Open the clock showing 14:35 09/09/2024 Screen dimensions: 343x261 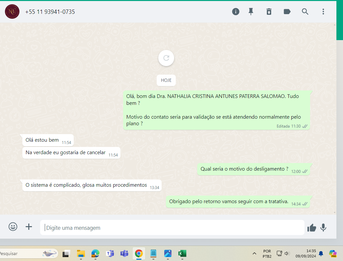pyautogui.click(x=306, y=253)
